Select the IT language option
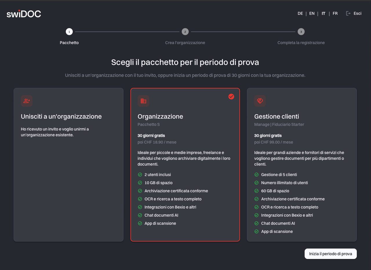 coord(323,13)
